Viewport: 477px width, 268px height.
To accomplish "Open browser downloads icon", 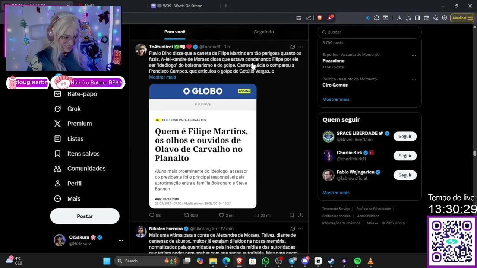I will coord(400,18).
